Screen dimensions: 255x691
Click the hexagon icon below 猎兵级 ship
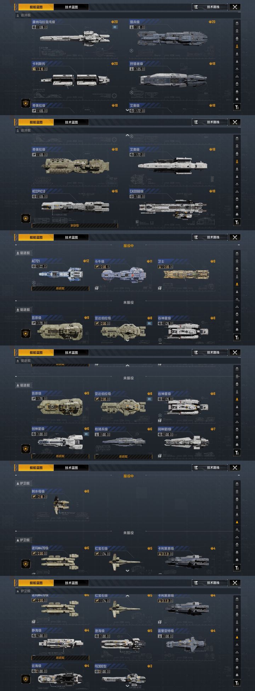(x=131, y=50)
